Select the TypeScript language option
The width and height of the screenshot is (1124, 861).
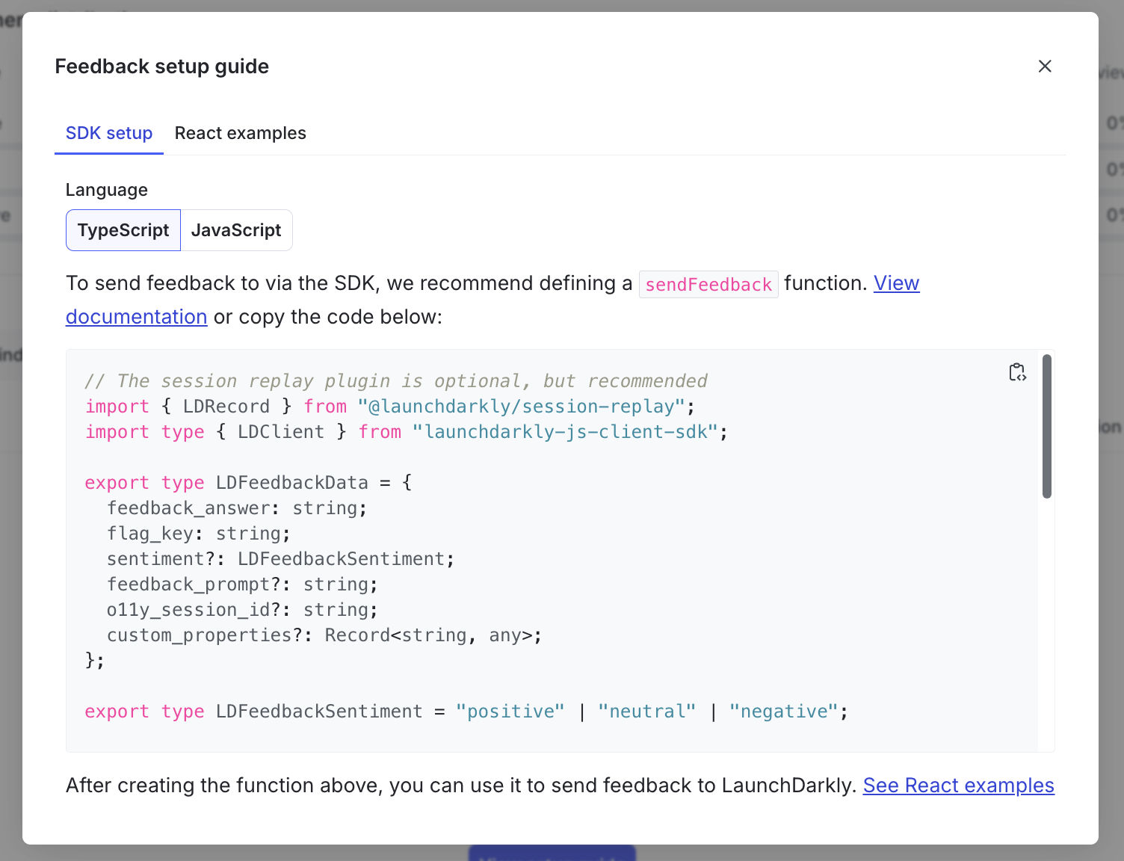coord(123,230)
